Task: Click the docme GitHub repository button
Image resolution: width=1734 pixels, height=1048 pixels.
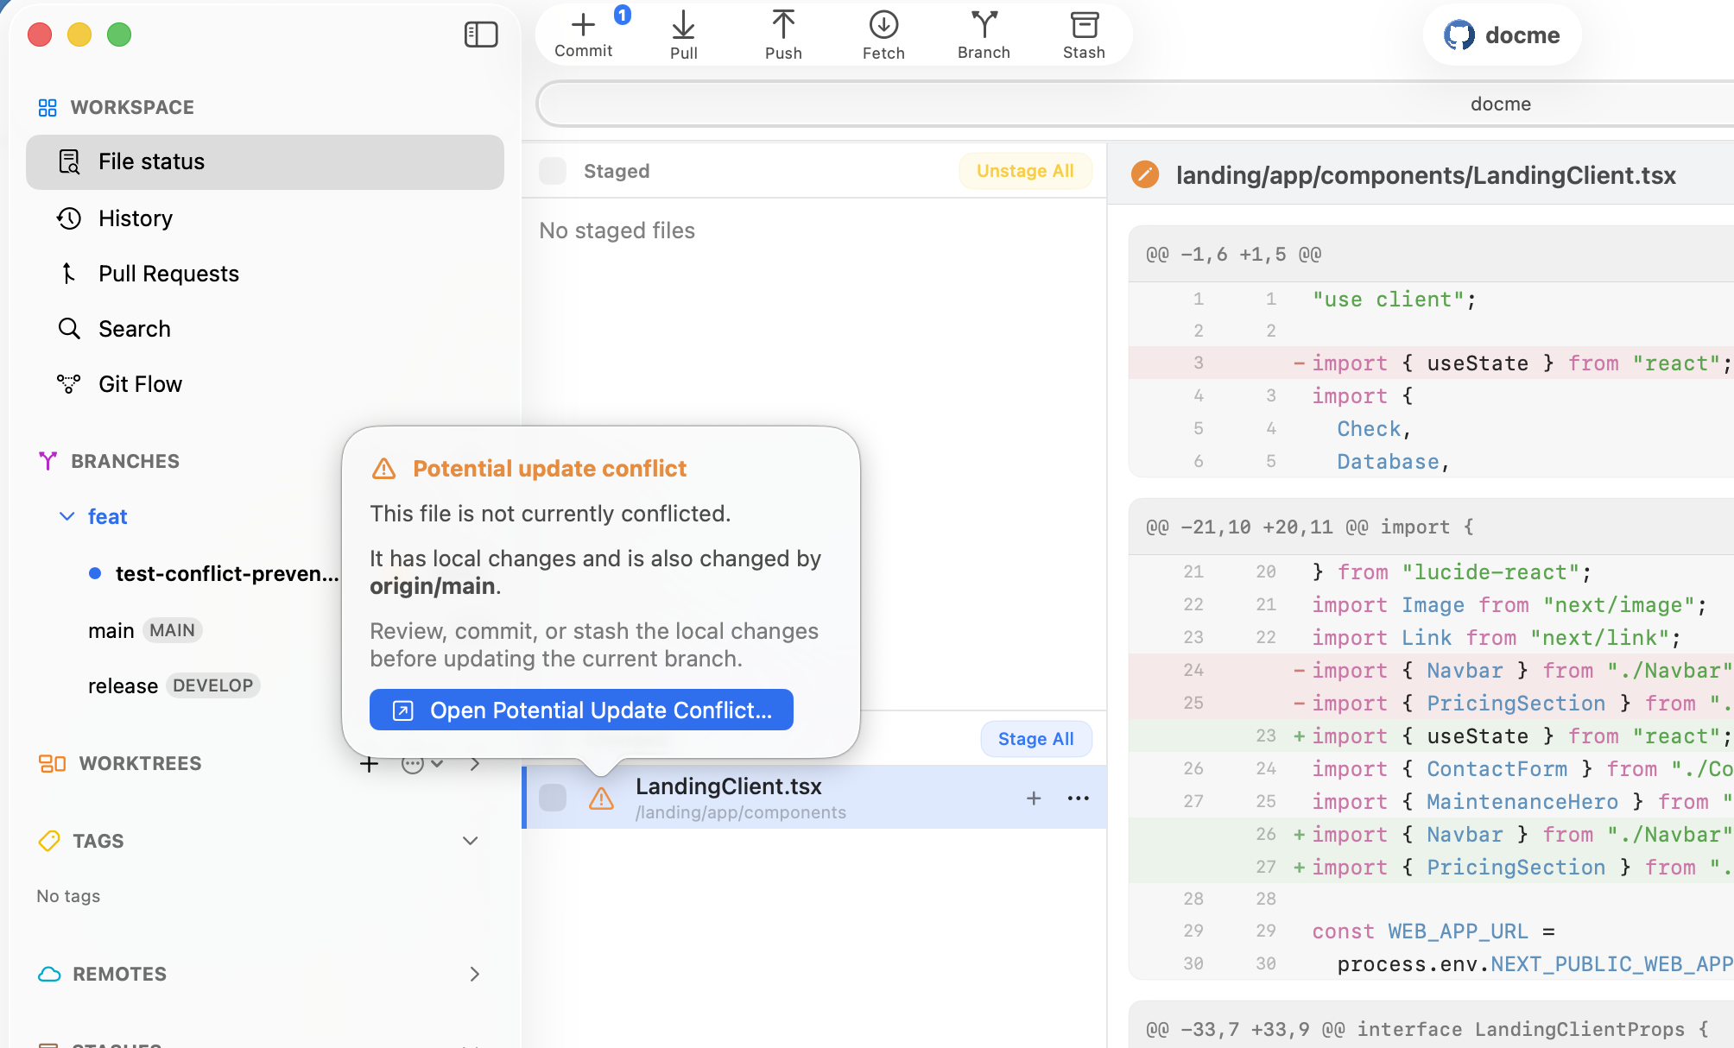Action: [x=1502, y=35]
